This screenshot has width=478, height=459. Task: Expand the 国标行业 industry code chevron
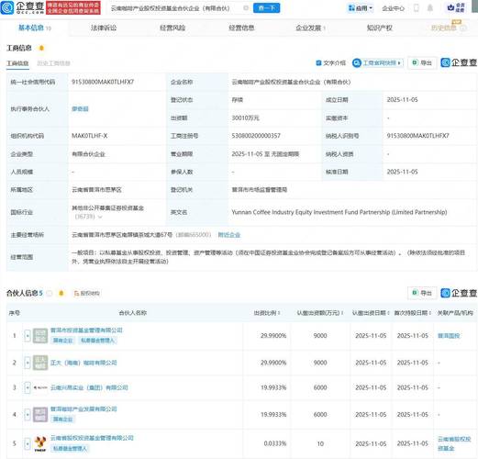[x=100, y=217]
